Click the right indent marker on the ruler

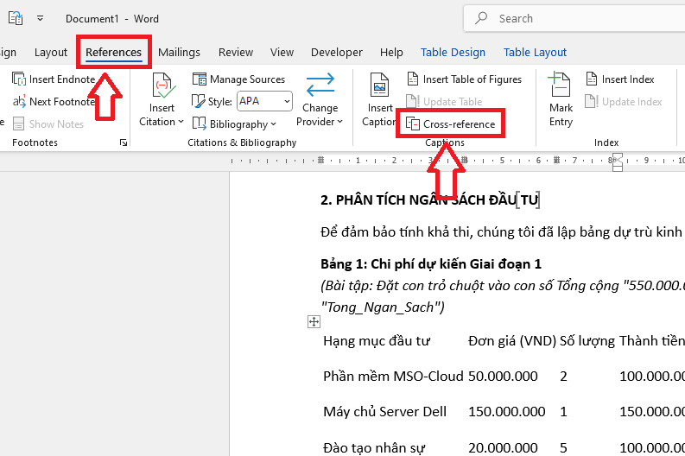point(617,162)
